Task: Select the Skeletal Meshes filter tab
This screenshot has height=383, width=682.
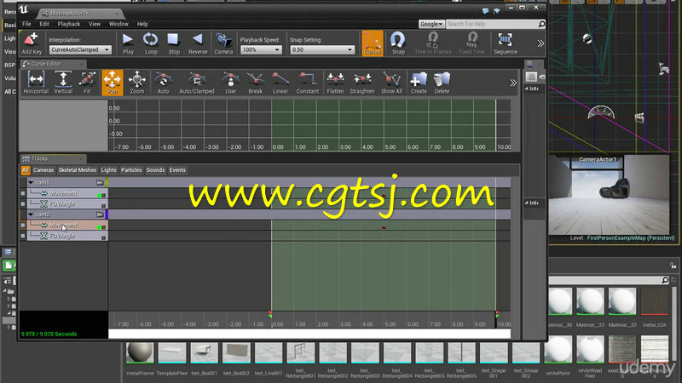Action: (x=78, y=170)
